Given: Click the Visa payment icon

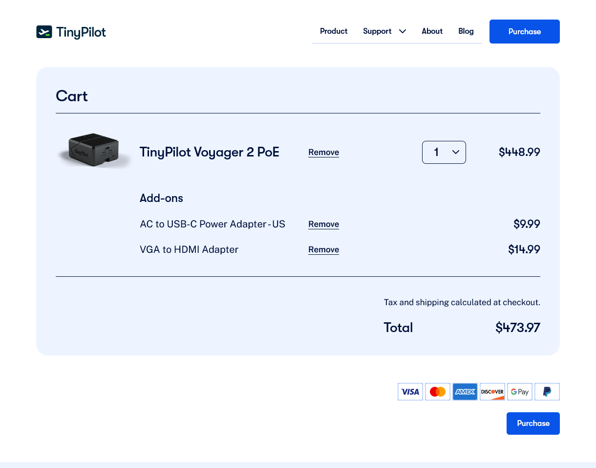Looking at the screenshot, I should (410, 392).
